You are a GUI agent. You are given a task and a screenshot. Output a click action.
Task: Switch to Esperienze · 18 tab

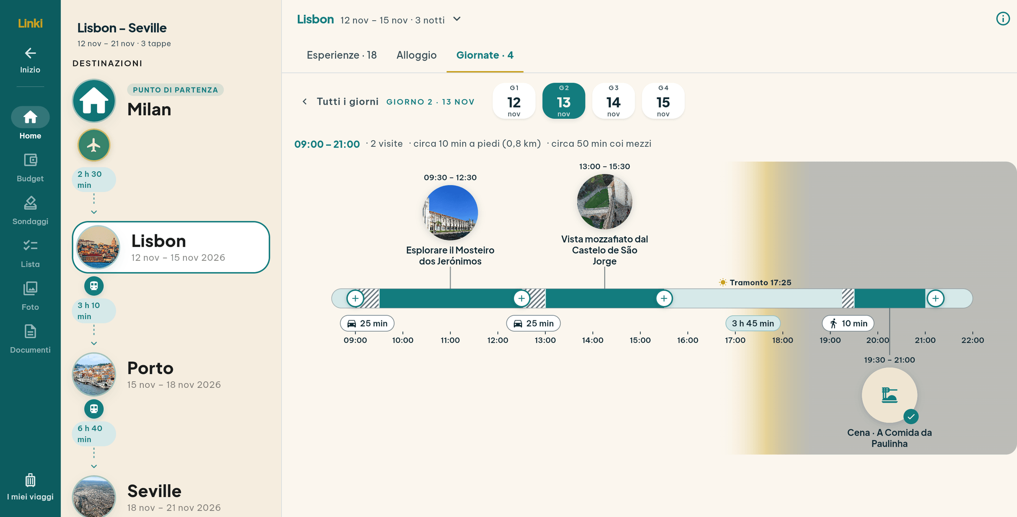pos(342,55)
